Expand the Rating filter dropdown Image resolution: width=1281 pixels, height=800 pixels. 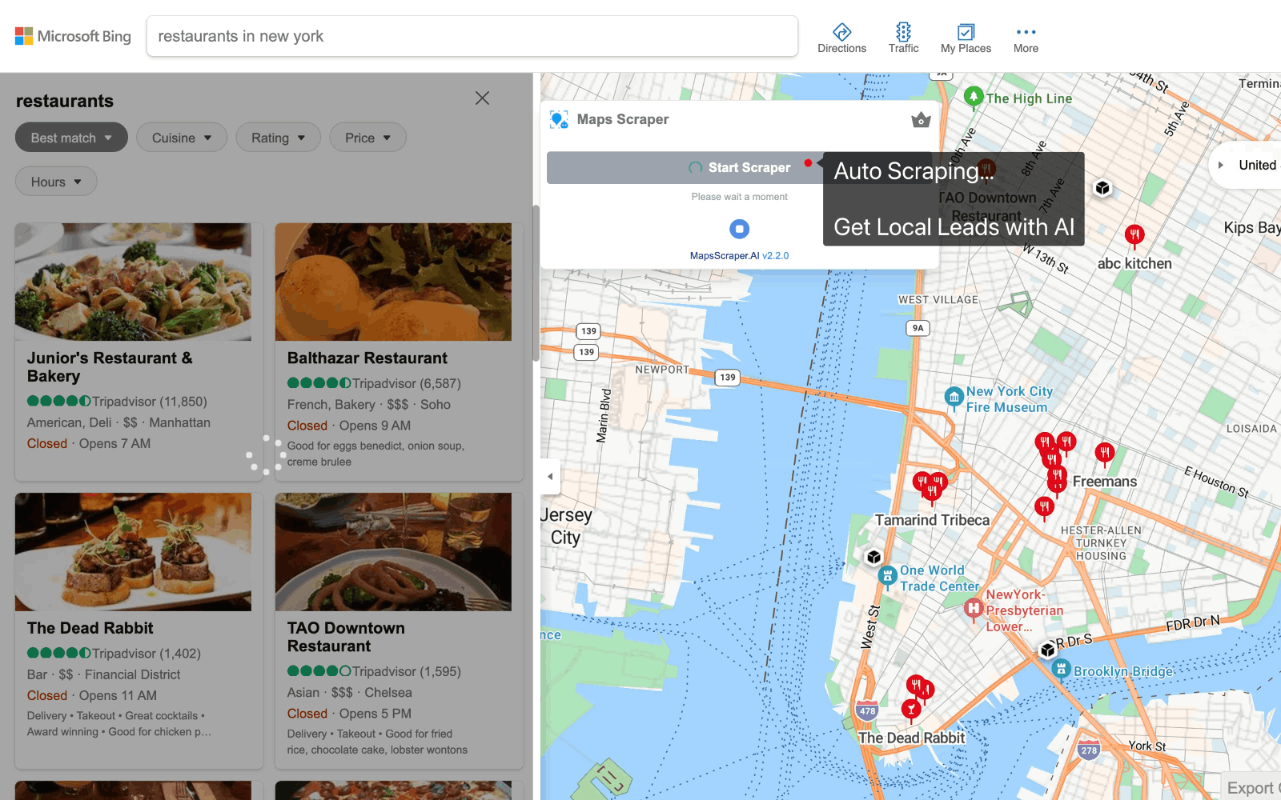point(278,138)
